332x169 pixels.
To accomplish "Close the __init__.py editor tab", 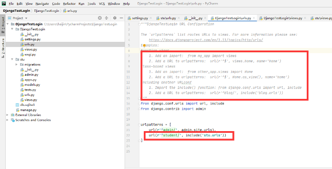I will click(205, 18).
